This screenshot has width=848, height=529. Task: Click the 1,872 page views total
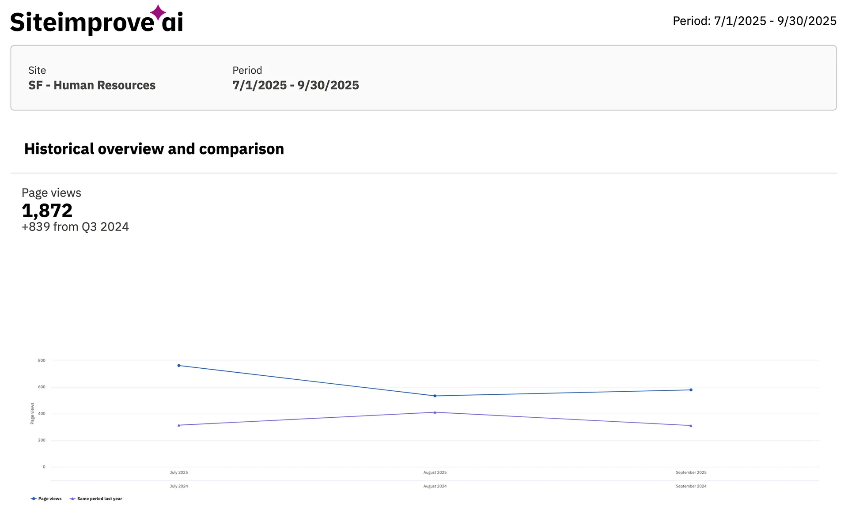[46, 211]
